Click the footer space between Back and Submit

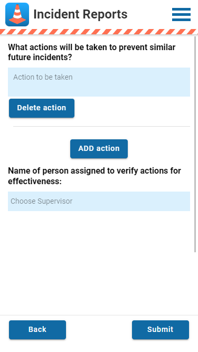(x=99, y=329)
